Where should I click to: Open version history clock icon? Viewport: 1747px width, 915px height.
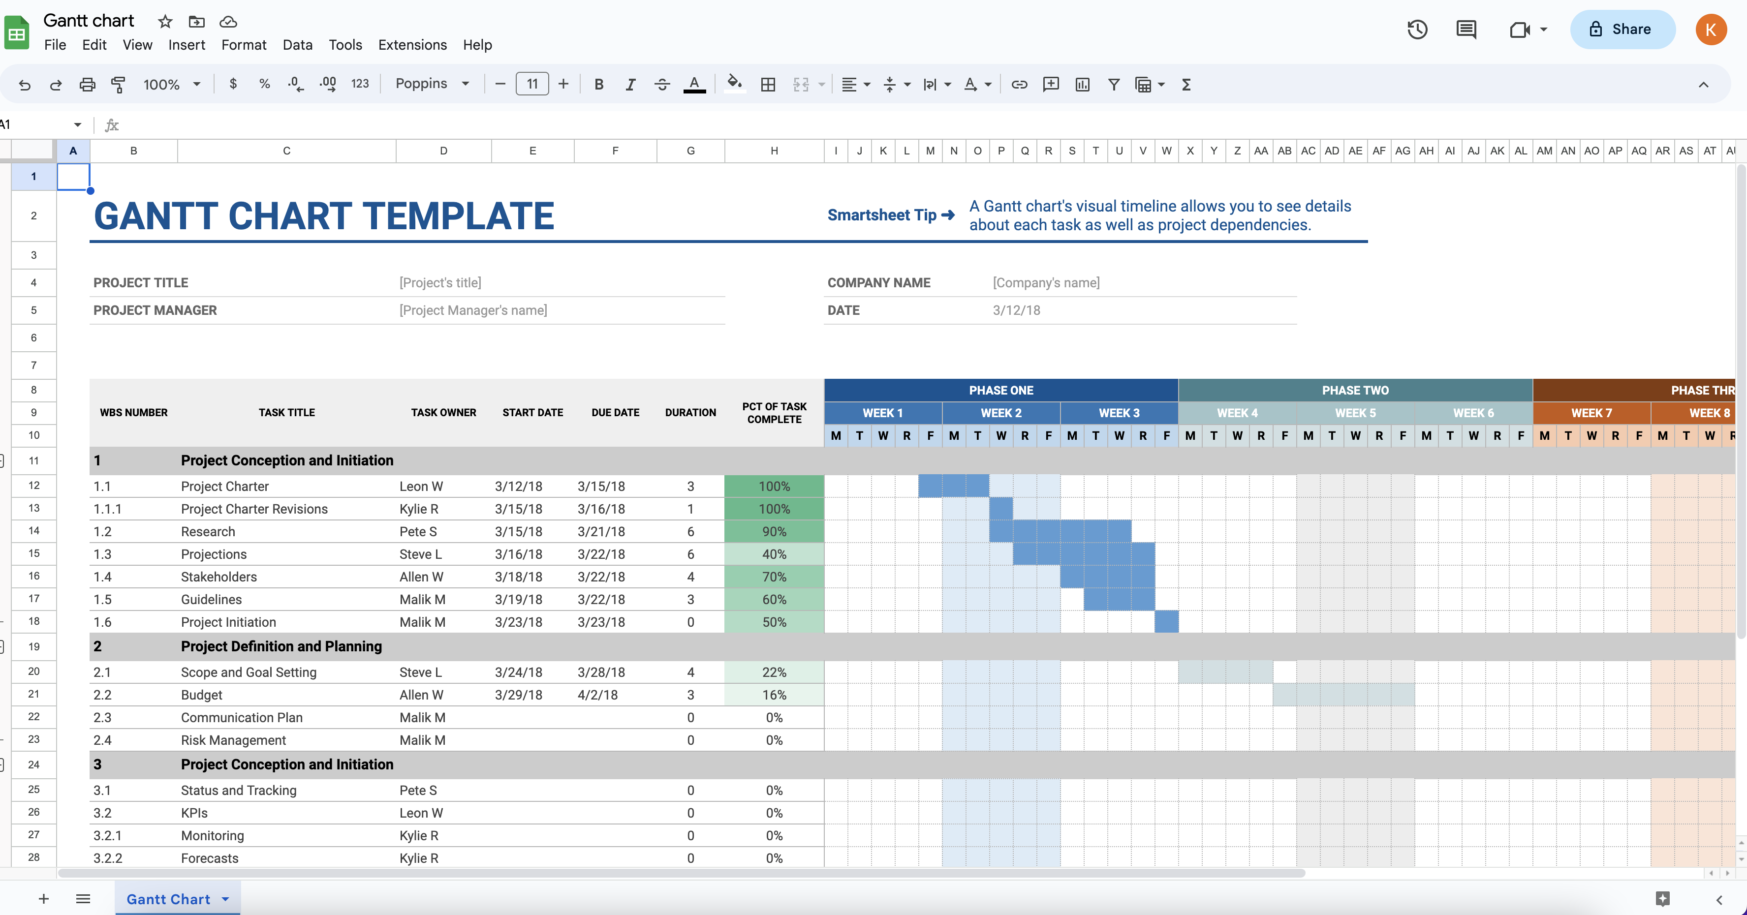pos(1417,29)
